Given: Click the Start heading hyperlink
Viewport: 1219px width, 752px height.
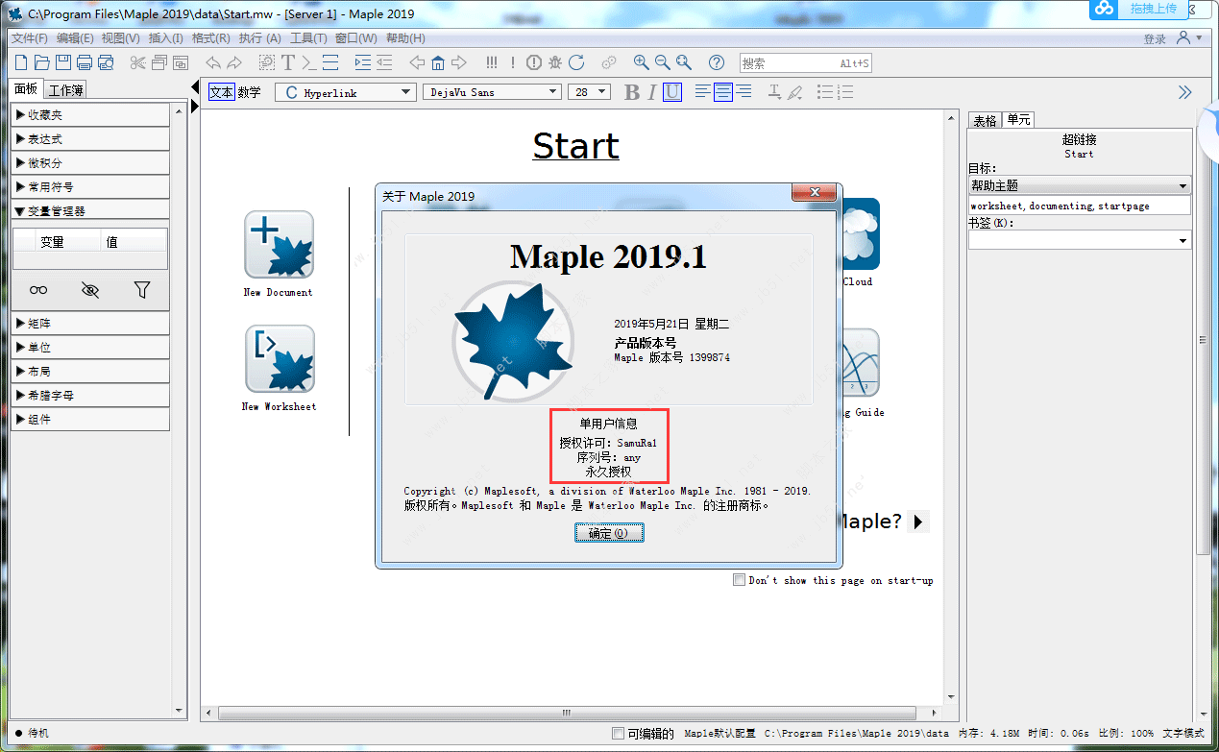Looking at the screenshot, I should click(x=575, y=146).
